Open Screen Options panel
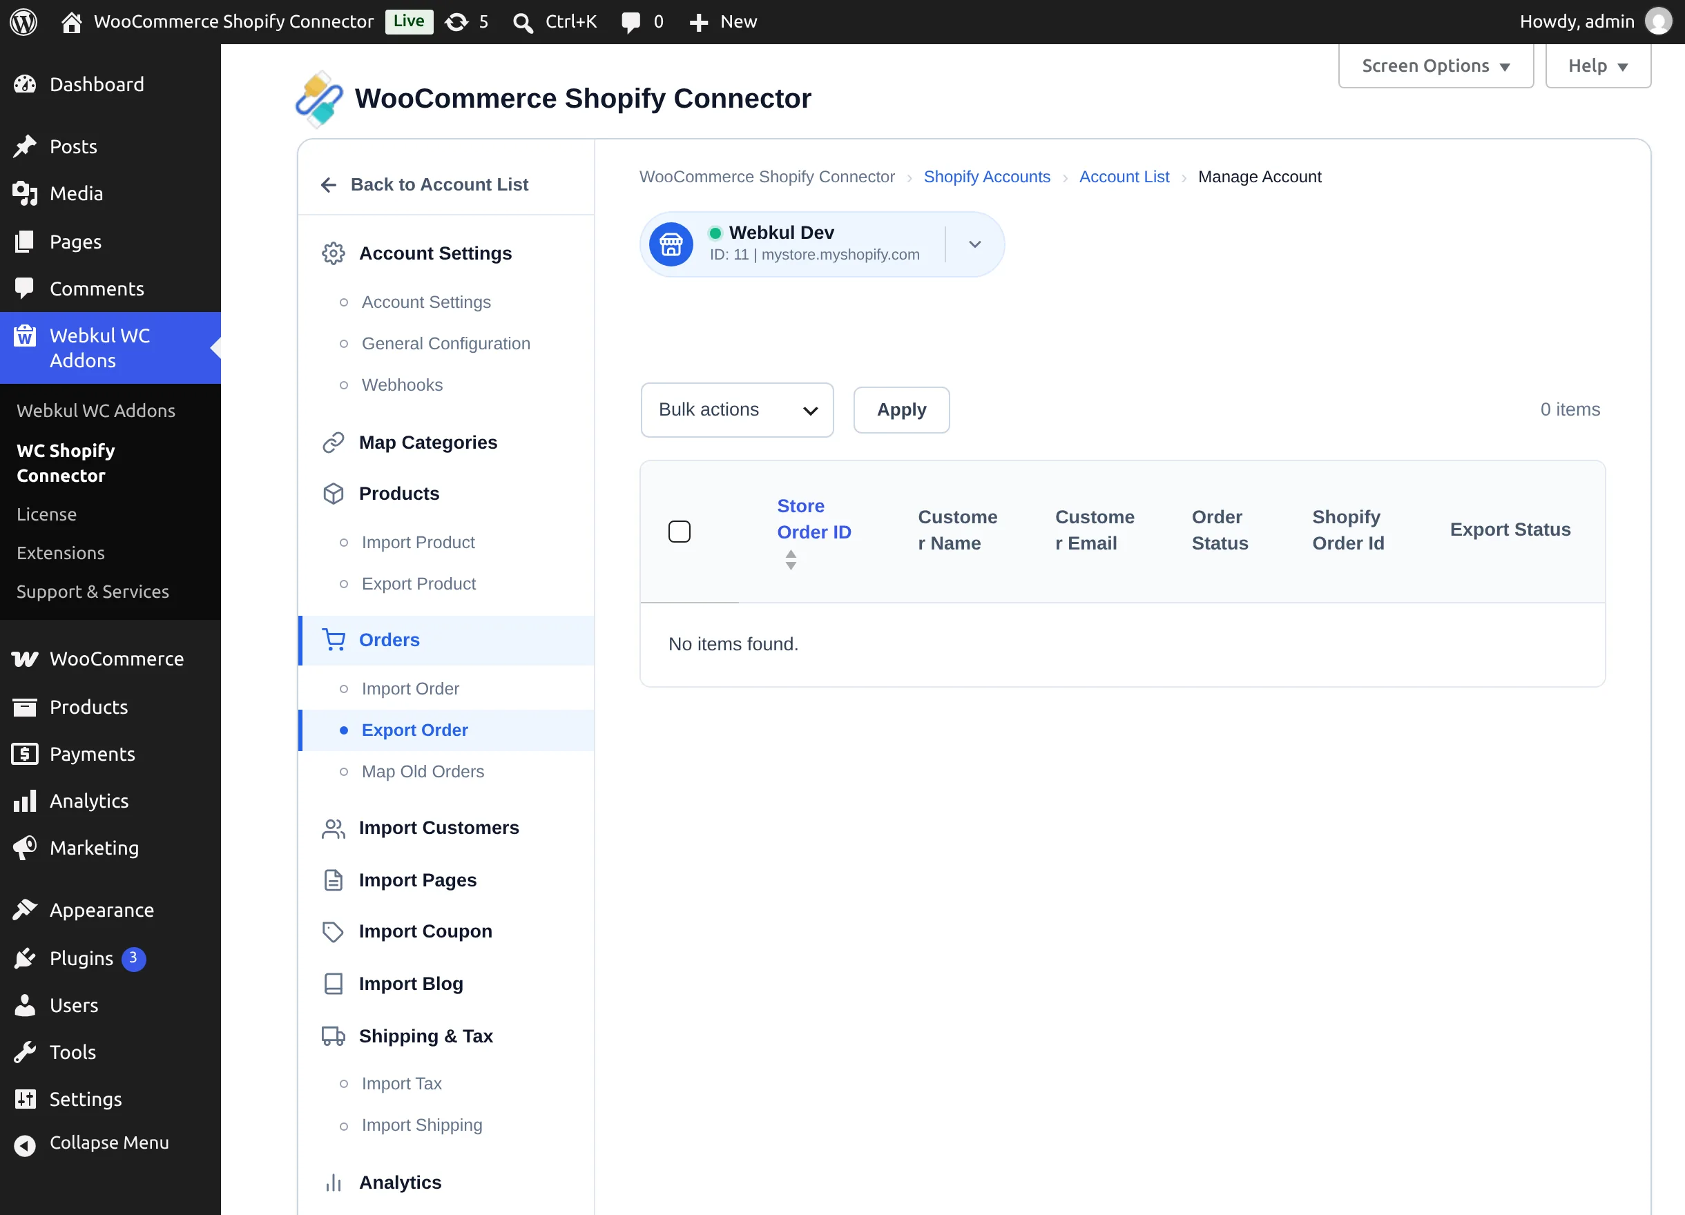 tap(1436, 66)
